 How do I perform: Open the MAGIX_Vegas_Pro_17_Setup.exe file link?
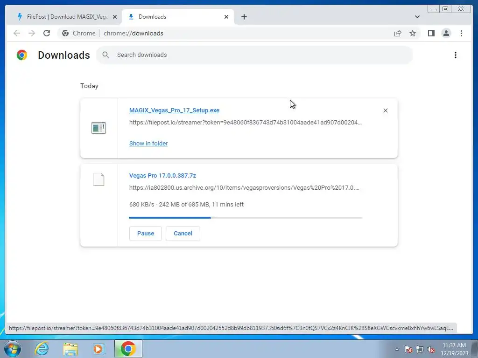(x=174, y=110)
